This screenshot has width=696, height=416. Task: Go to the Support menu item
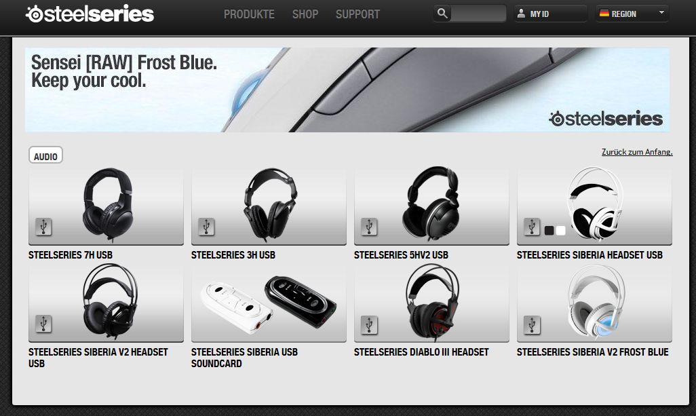pyautogui.click(x=357, y=14)
